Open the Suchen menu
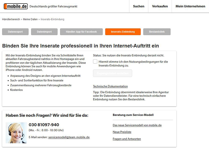 [139, 6]
